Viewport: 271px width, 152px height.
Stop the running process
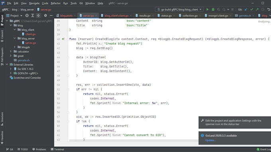[x=232, y=10]
